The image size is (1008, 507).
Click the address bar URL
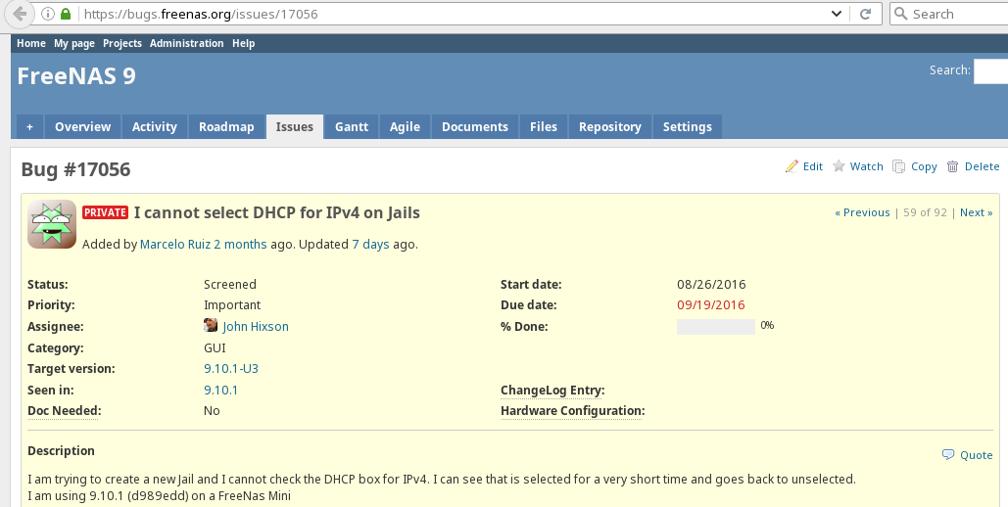click(201, 14)
